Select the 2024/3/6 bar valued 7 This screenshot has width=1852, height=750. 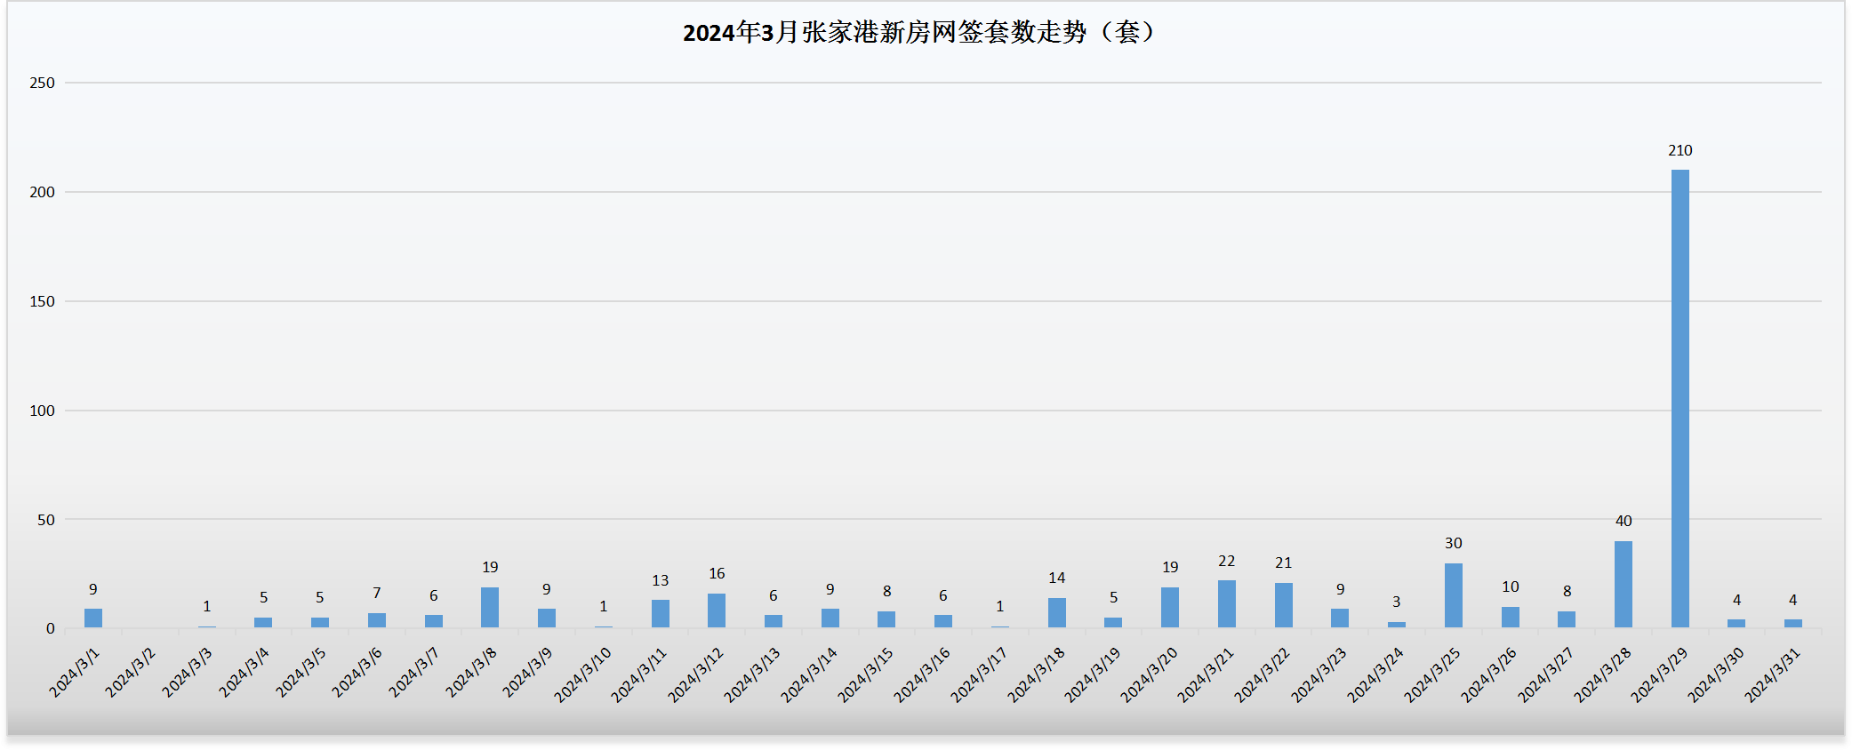(377, 620)
